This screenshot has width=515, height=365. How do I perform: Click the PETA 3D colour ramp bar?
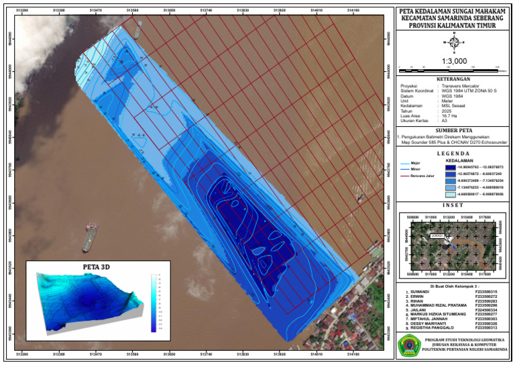(154, 303)
